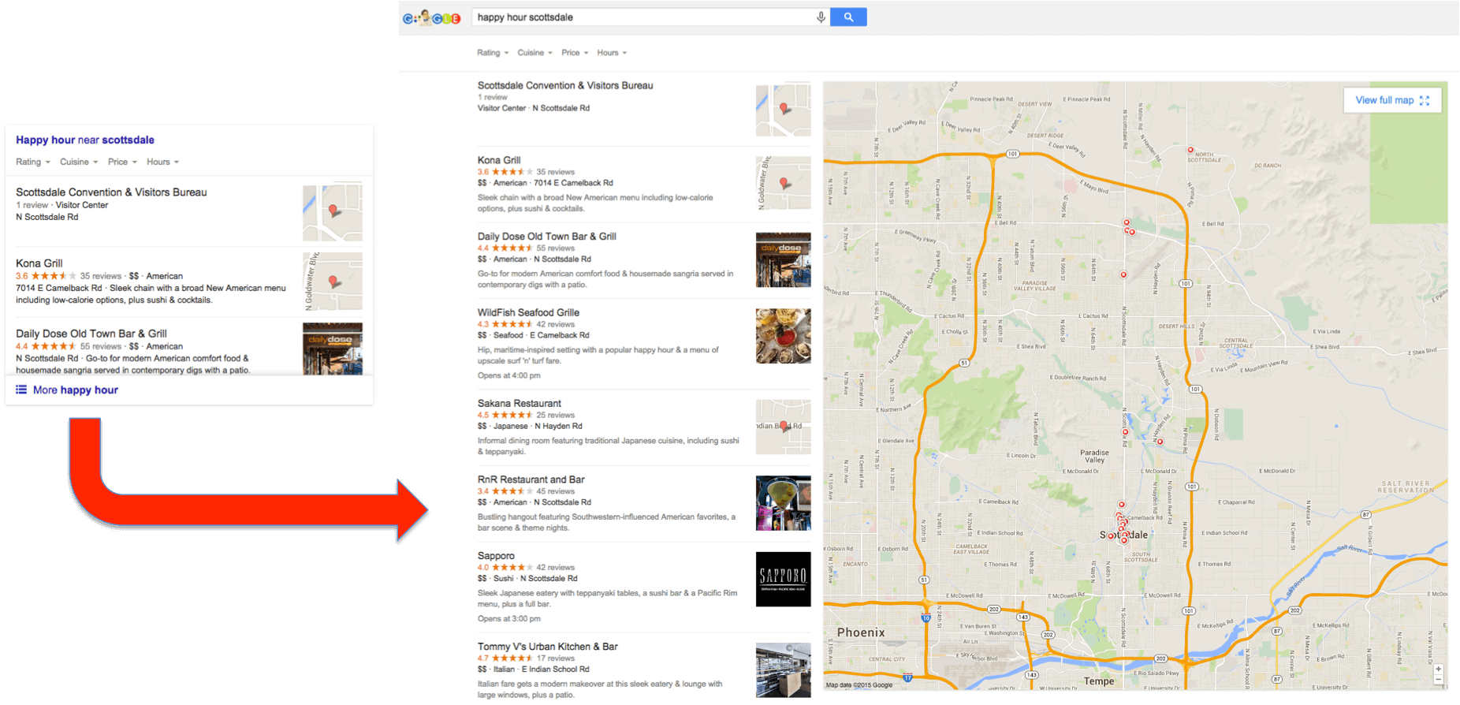The image size is (1460, 705).
Task: Click the blue search magnifier button
Action: (x=848, y=17)
